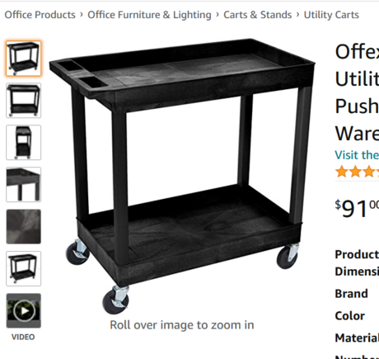This screenshot has height=359, width=379.
Task: Select the fifth thumbnail showing texture close-up
Action: pyautogui.click(x=24, y=226)
